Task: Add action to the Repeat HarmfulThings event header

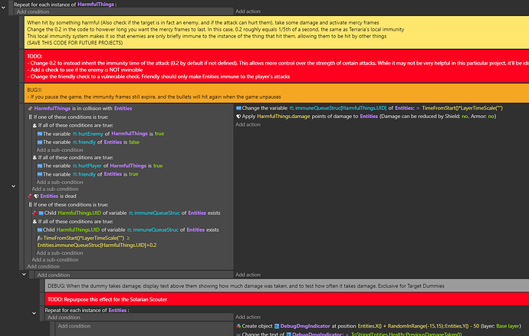Action: coord(248,12)
